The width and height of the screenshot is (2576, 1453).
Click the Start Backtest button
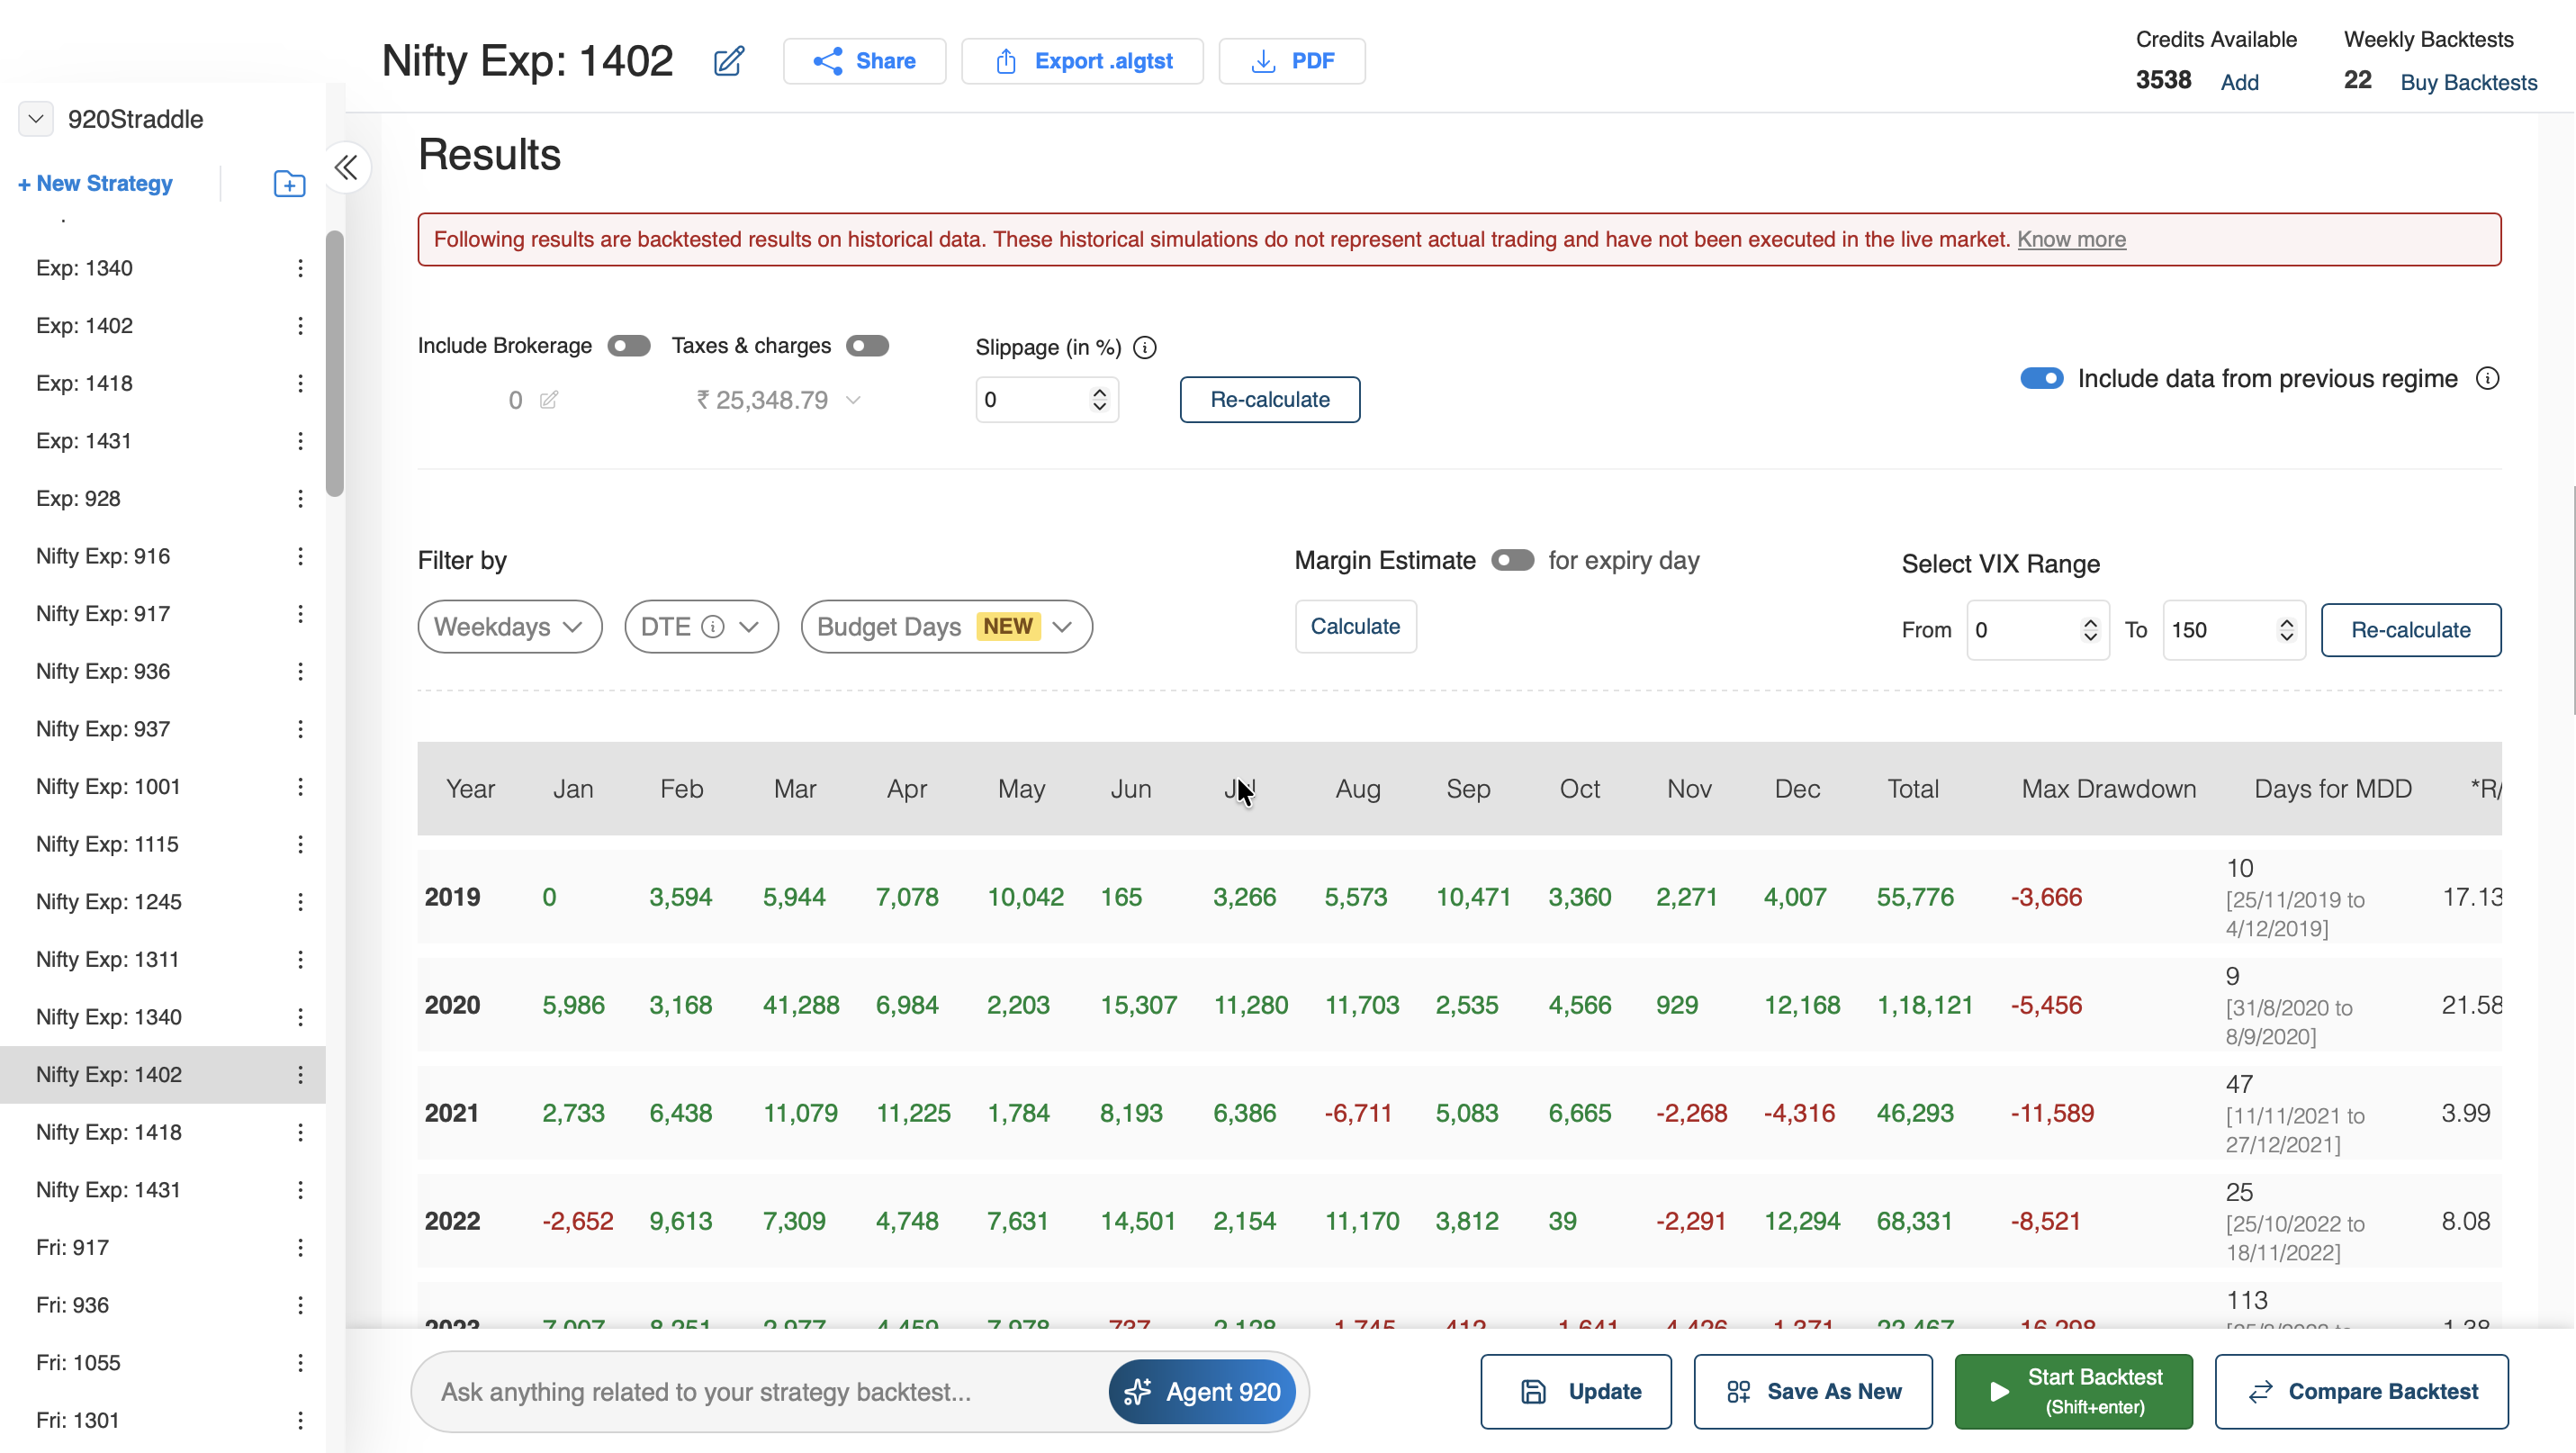point(2073,1391)
